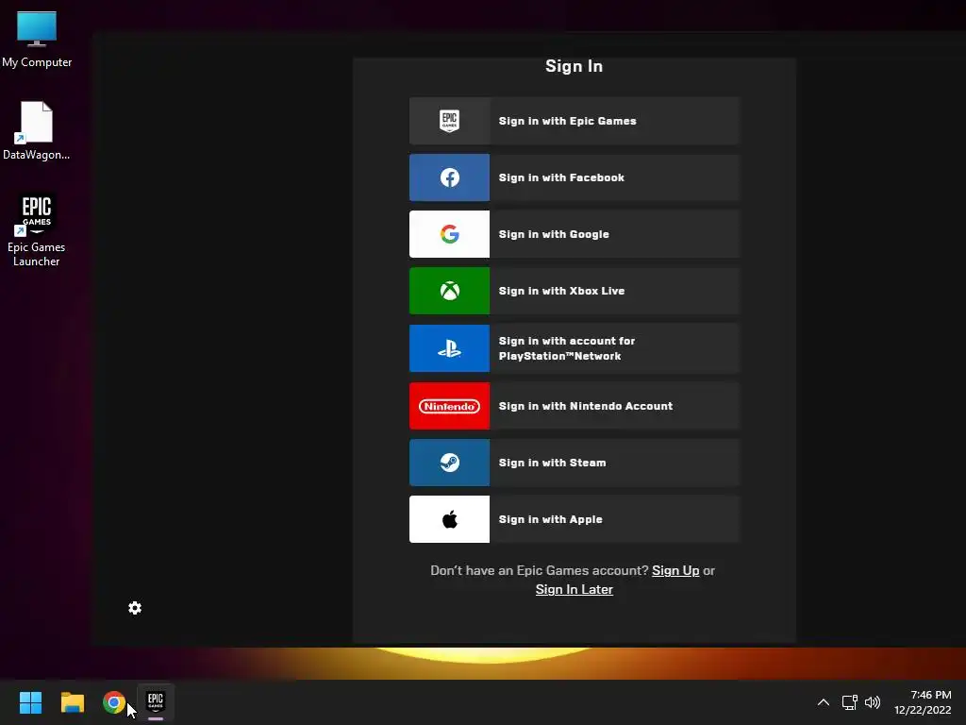Choose Sign in with Steam
966x725 pixels.
point(575,463)
